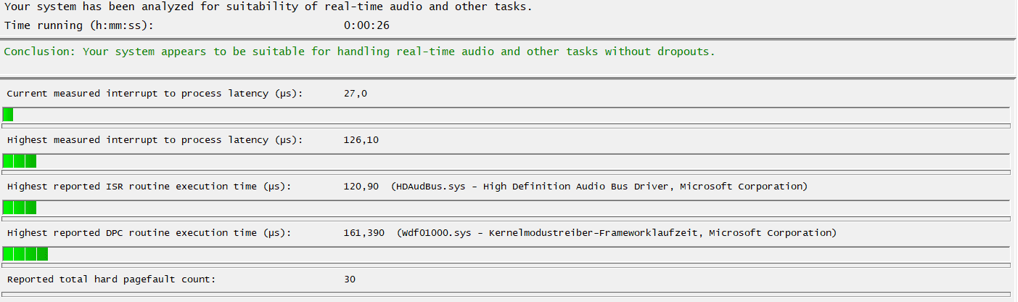The height and width of the screenshot is (302, 1018).
Task: Click the HDAudBus.sys driver description
Action: pos(599,187)
